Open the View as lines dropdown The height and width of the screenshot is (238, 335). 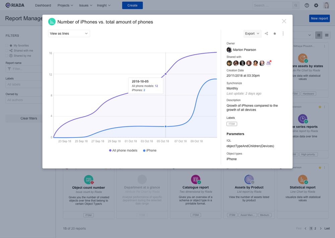[x=69, y=33]
